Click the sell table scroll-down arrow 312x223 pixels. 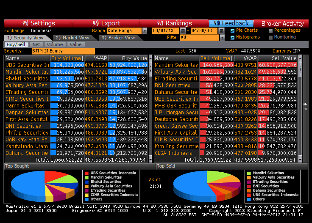300,160
